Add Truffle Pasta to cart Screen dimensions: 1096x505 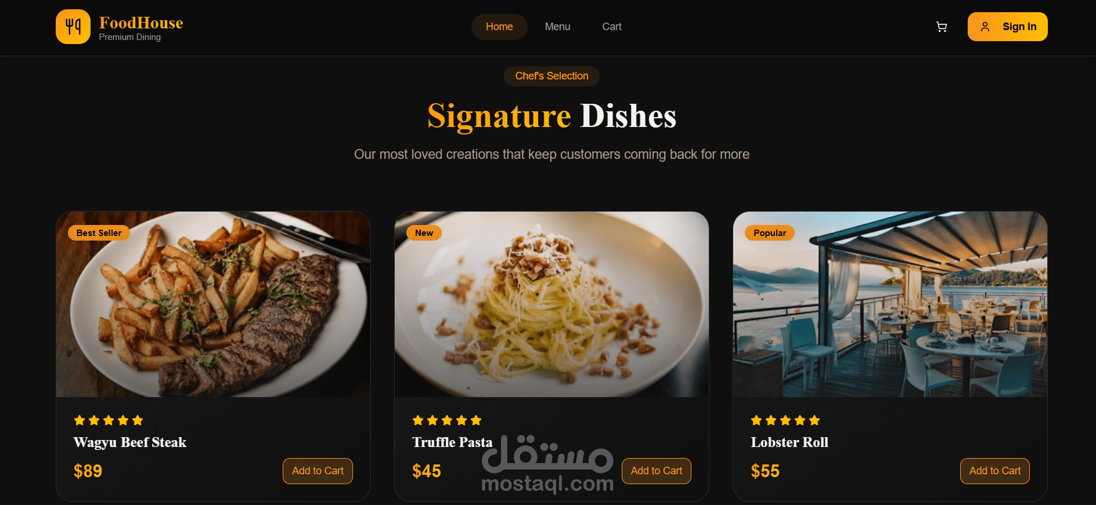(657, 471)
